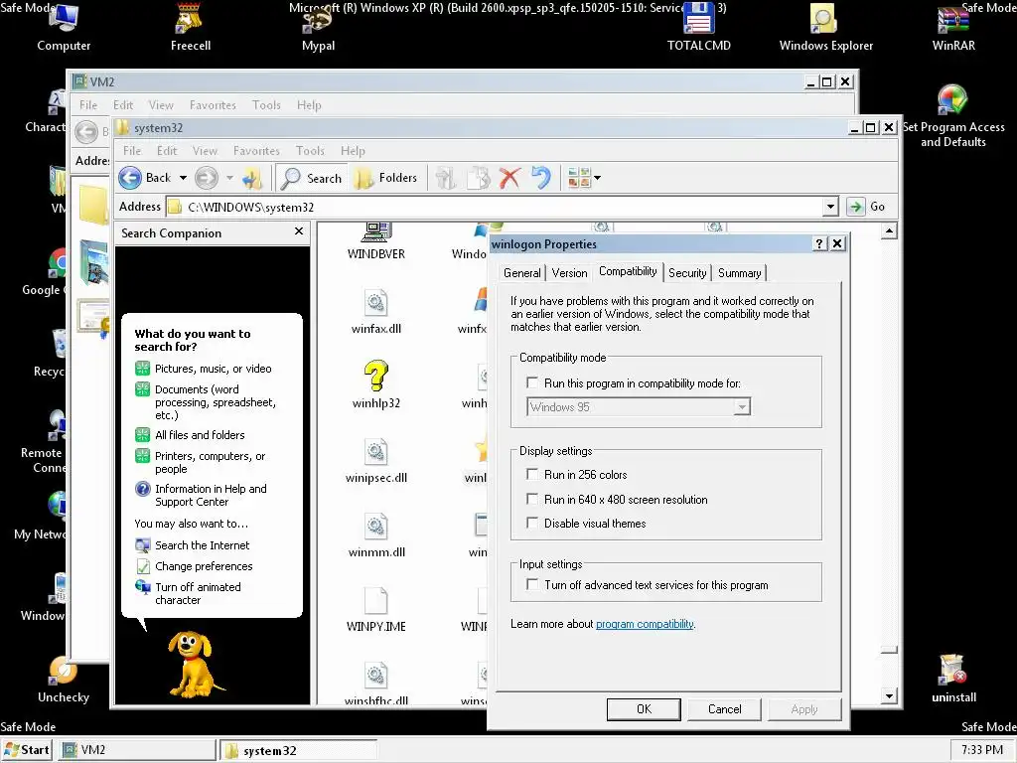Open uninstall desktop icon
The height and width of the screenshot is (763, 1017).
pos(952,679)
